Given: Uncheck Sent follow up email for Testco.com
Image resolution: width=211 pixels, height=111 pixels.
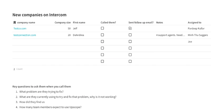Looking at the screenshot, I should (x=130, y=28).
